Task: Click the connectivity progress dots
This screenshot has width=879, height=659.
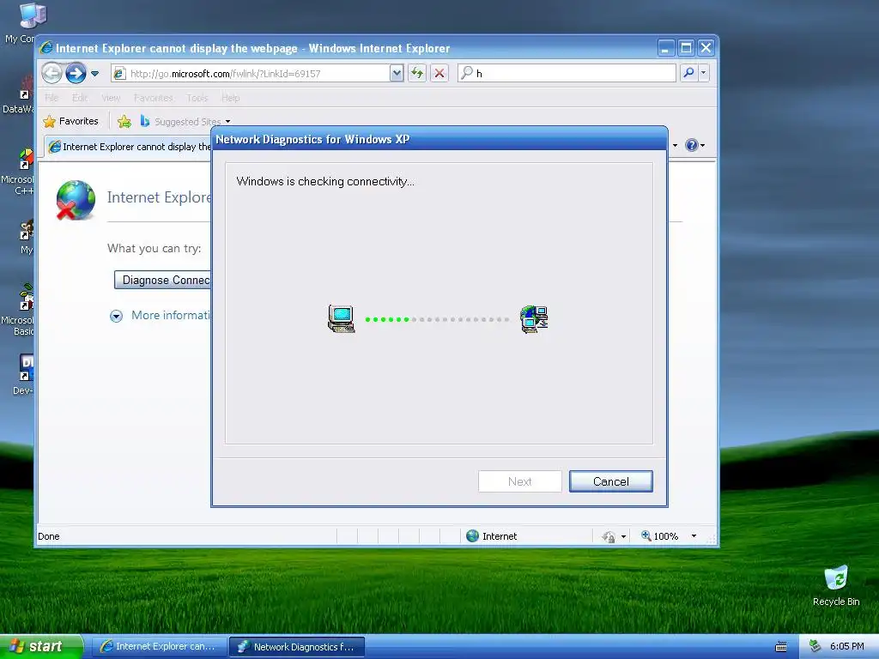Action: click(x=437, y=319)
